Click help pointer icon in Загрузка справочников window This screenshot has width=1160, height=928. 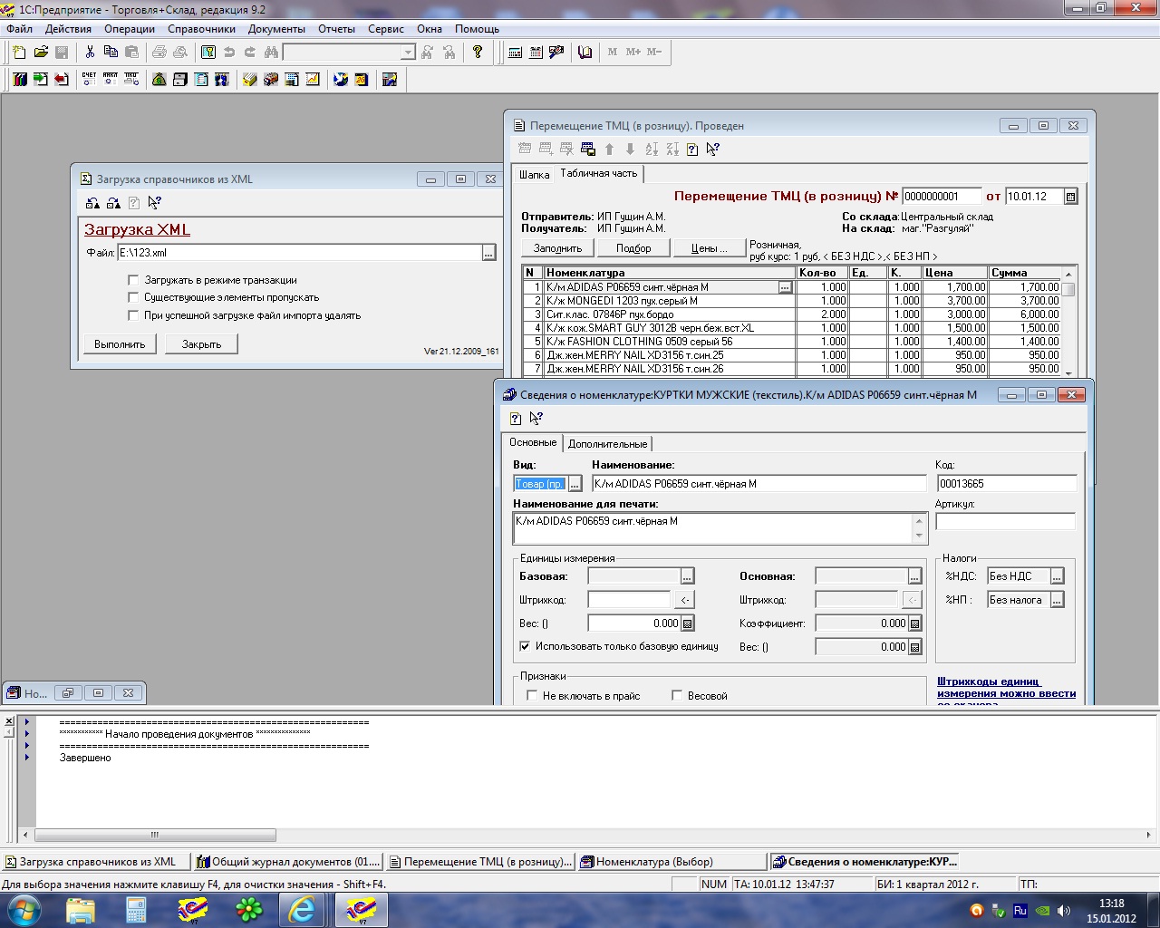(155, 203)
